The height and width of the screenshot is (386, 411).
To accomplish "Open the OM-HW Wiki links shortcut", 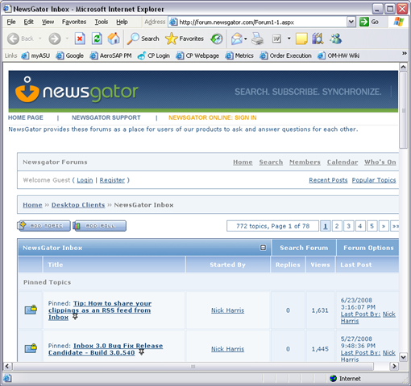I will point(338,55).
